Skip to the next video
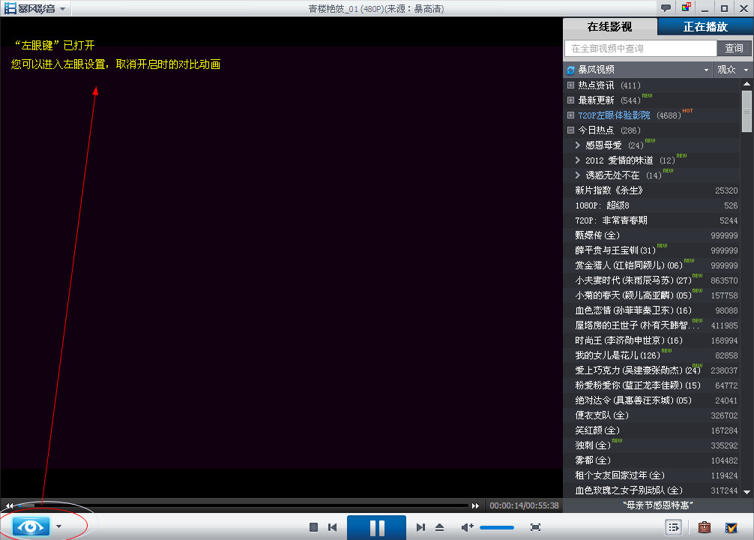Image resolution: width=754 pixels, height=540 pixels. coord(420,527)
